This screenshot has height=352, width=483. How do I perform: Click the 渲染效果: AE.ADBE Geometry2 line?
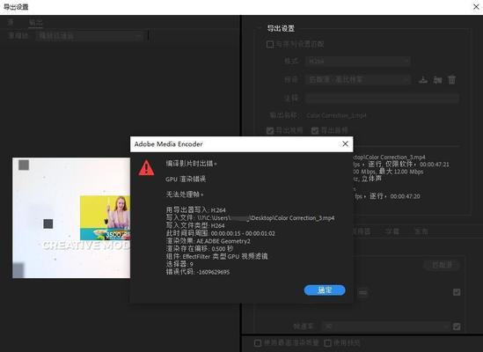pyautogui.click(x=208, y=241)
